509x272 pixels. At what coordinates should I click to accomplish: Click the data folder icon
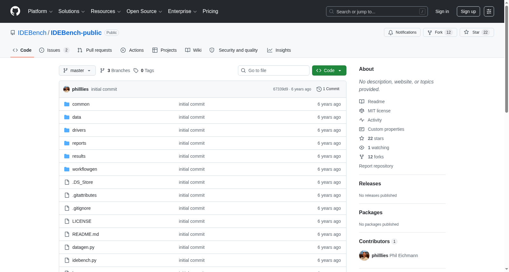[67, 117]
